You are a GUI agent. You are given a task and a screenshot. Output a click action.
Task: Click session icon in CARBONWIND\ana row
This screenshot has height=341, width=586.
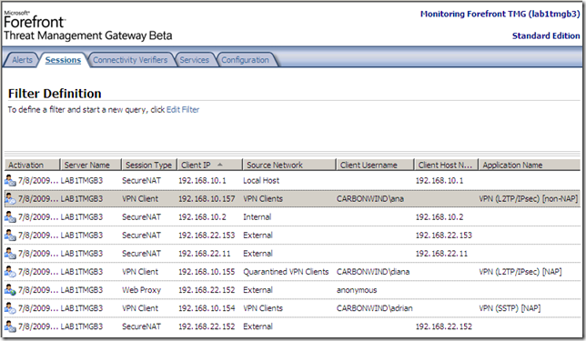(x=10, y=199)
